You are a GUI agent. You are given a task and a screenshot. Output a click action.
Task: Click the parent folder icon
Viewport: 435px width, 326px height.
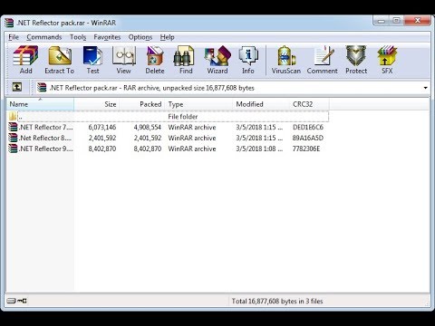point(13,116)
